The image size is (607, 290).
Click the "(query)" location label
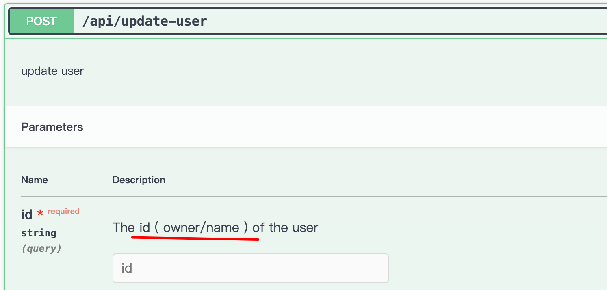click(41, 249)
